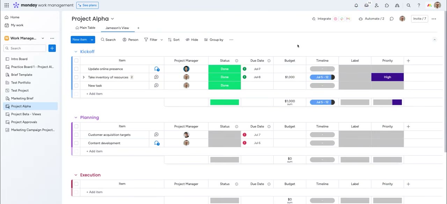Click the New item button

click(x=80, y=40)
